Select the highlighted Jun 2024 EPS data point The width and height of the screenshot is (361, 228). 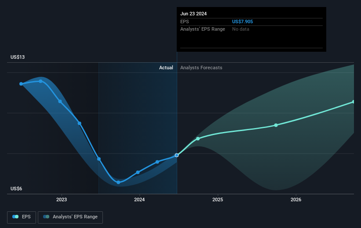pos(177,155)
